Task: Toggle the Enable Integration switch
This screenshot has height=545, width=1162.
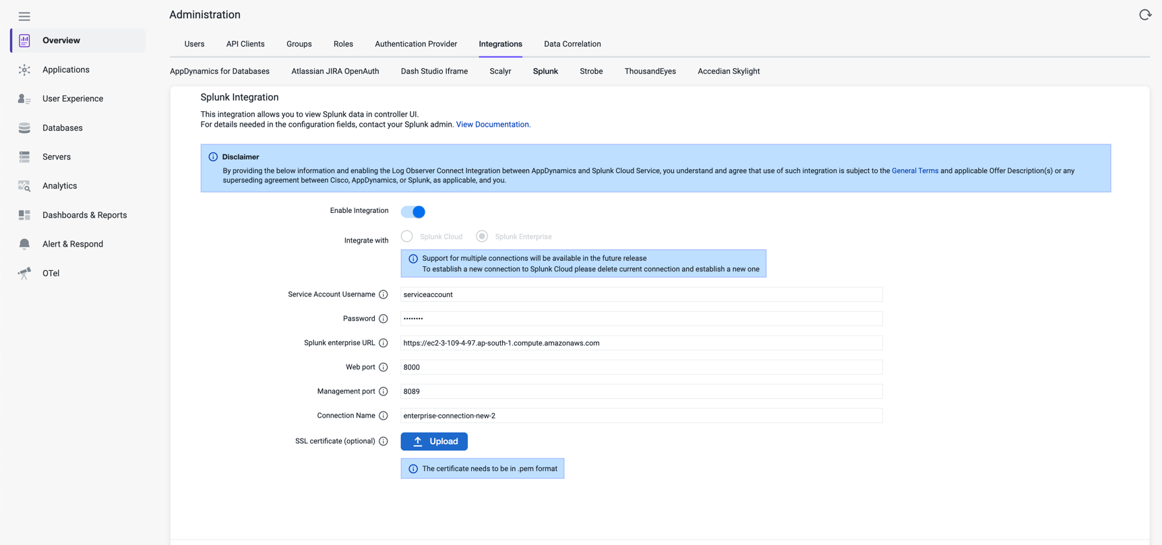Action: point(413,212)
